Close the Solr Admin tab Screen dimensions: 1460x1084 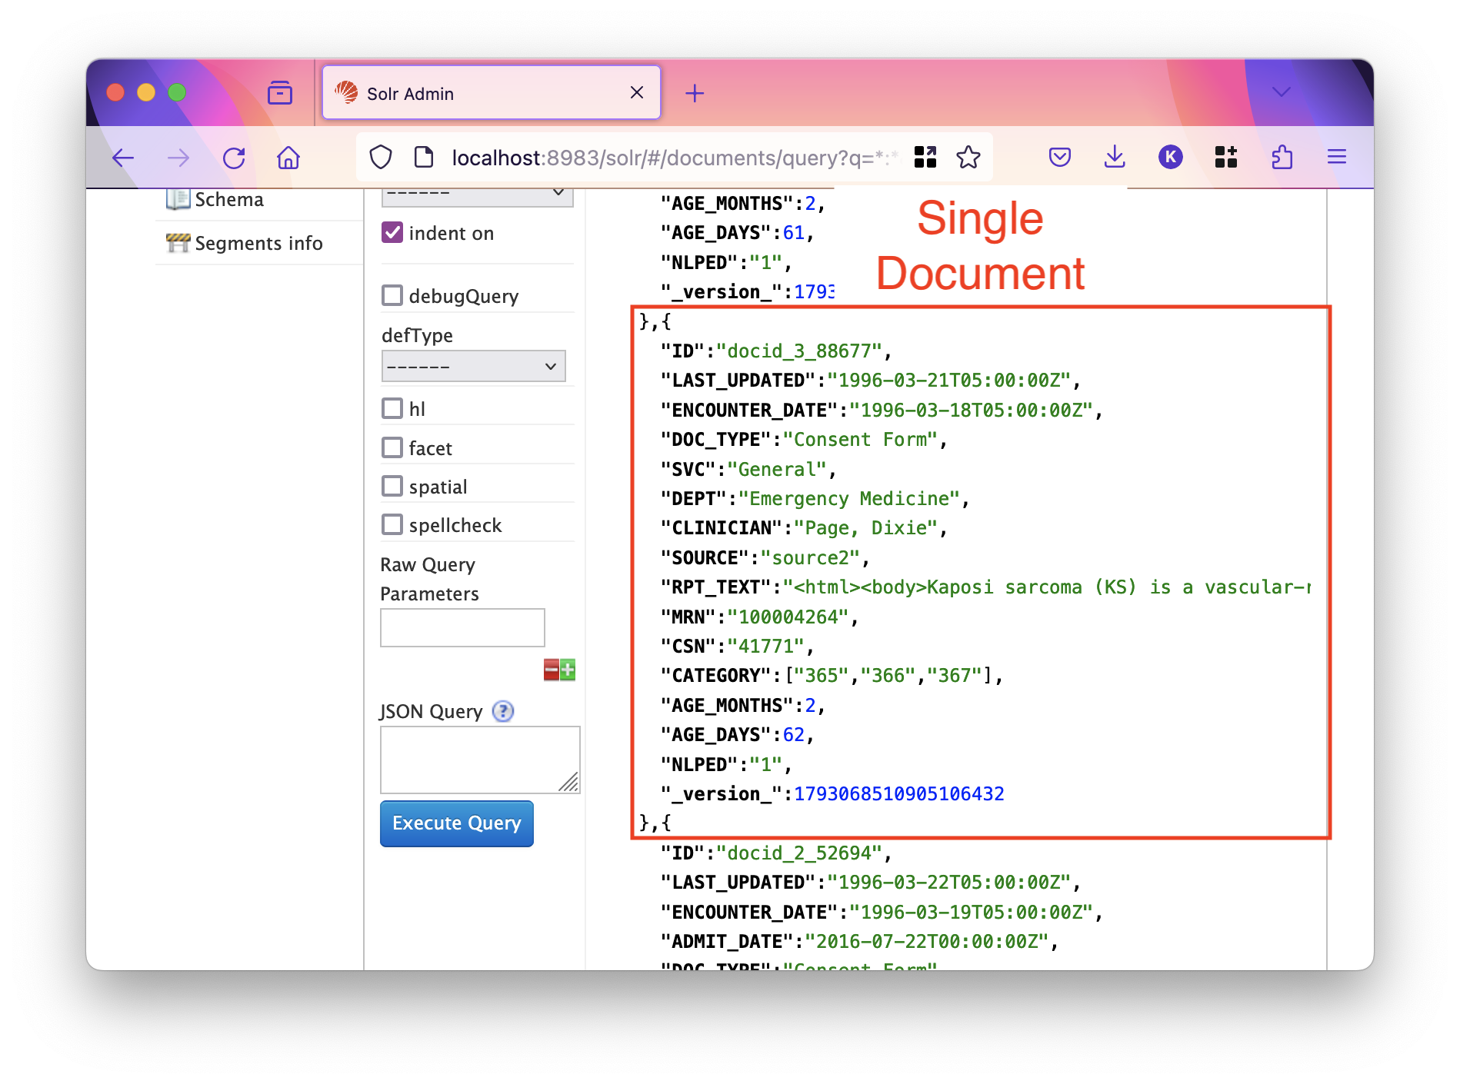coord(637,93)
